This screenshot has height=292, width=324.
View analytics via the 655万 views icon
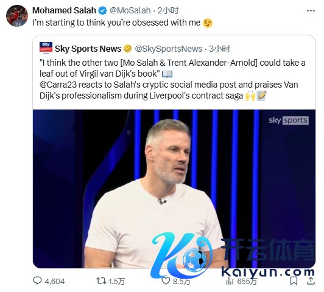tap(230, 281)
